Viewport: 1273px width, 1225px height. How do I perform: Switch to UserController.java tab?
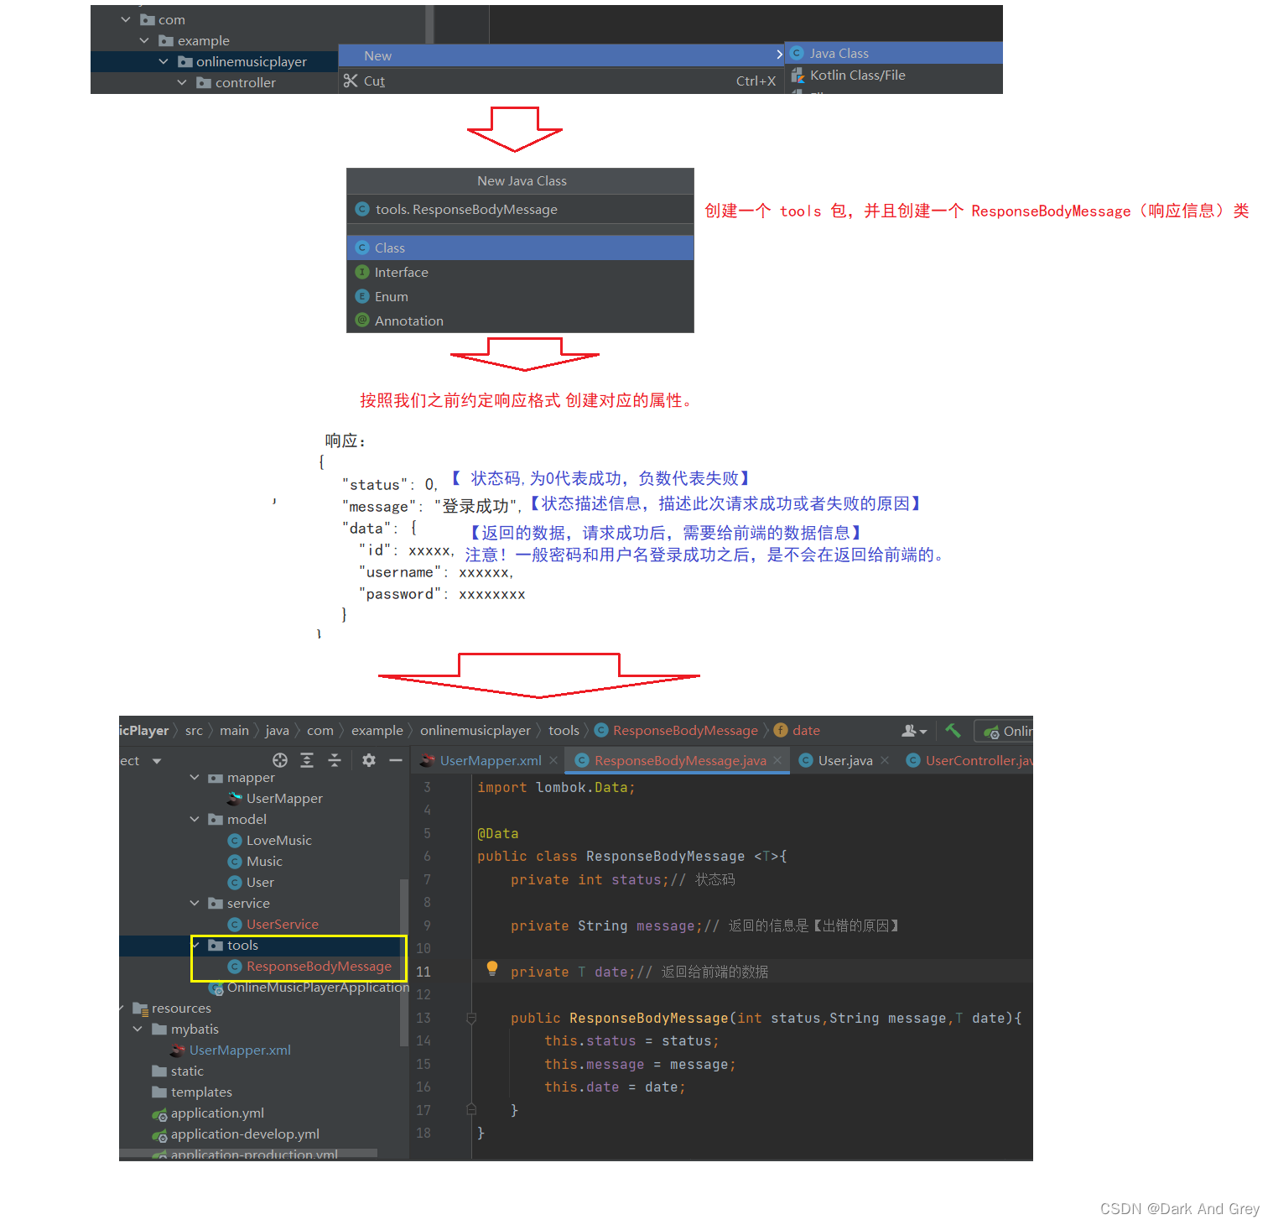(969, 761)
